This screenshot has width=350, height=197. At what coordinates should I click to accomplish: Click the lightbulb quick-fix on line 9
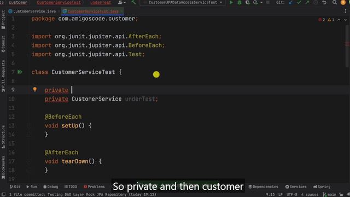[35, 90]
